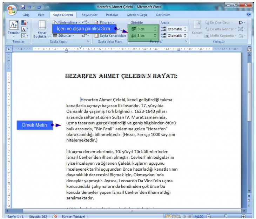Viewport: 256px width, 219px height.
Task: Open the Yönlendirme orientation dropdown
Action: [x=67, y=22]
